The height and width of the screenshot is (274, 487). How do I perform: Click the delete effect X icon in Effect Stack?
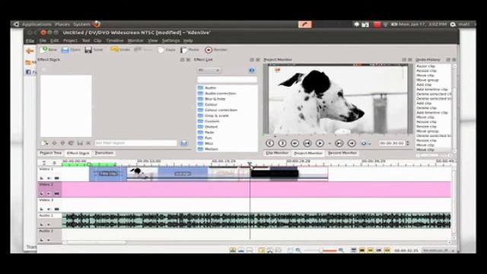point(88,143)
